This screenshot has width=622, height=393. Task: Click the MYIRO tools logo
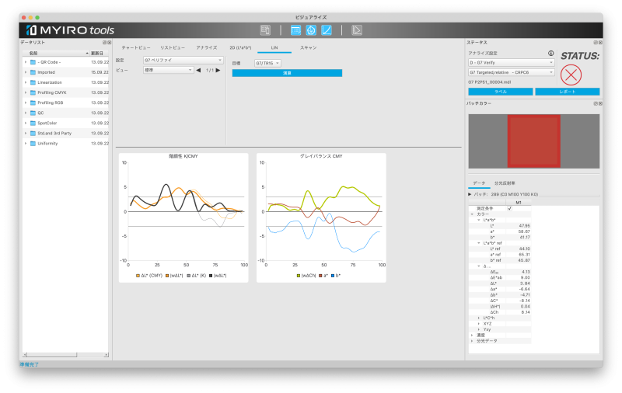pyautogui.click(x=70, y=30)
